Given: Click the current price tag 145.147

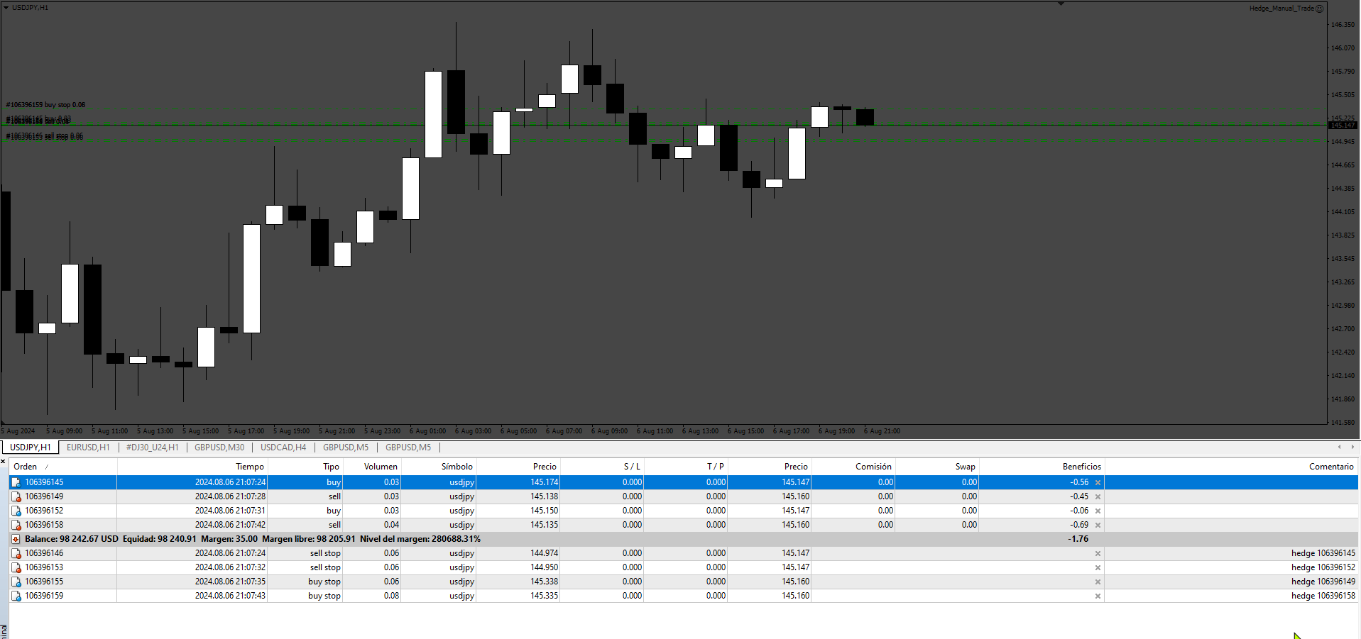Looking at the screenshot, I should click(x=1342, y=126).
